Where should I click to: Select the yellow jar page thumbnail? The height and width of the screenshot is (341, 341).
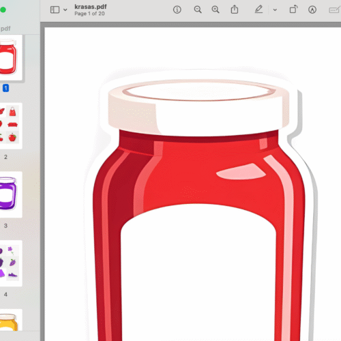(x=10, y=321)
